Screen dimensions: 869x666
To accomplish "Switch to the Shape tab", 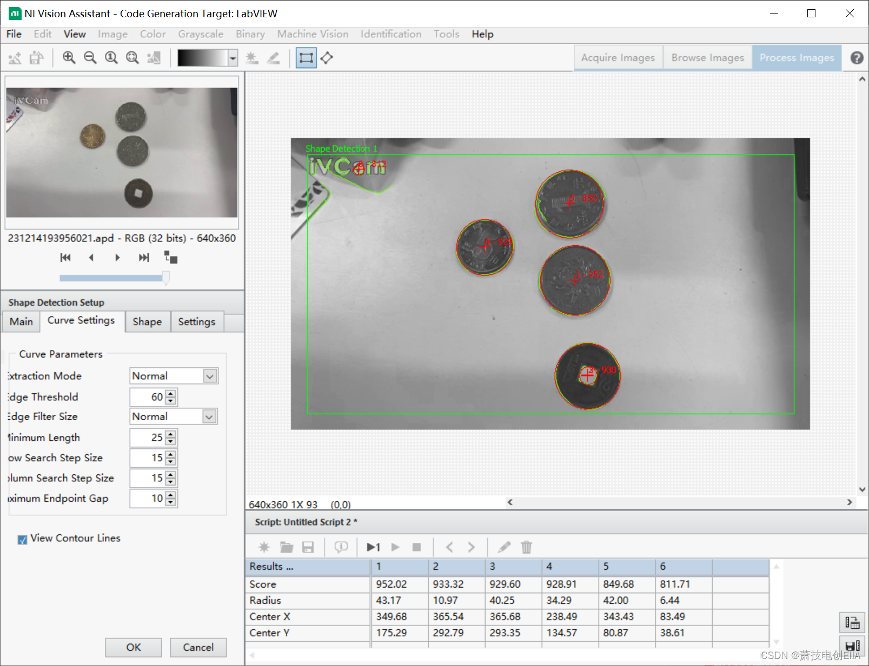I will click(147, 321).
